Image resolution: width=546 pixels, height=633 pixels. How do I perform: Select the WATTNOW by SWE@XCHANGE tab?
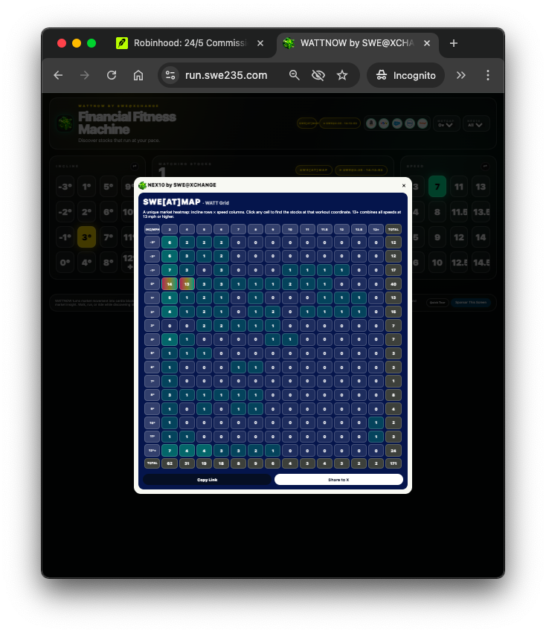[357, 43]
